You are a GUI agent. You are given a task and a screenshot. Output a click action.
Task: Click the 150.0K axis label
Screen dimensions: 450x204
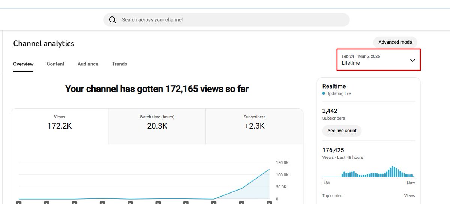(x=282, y=163)
